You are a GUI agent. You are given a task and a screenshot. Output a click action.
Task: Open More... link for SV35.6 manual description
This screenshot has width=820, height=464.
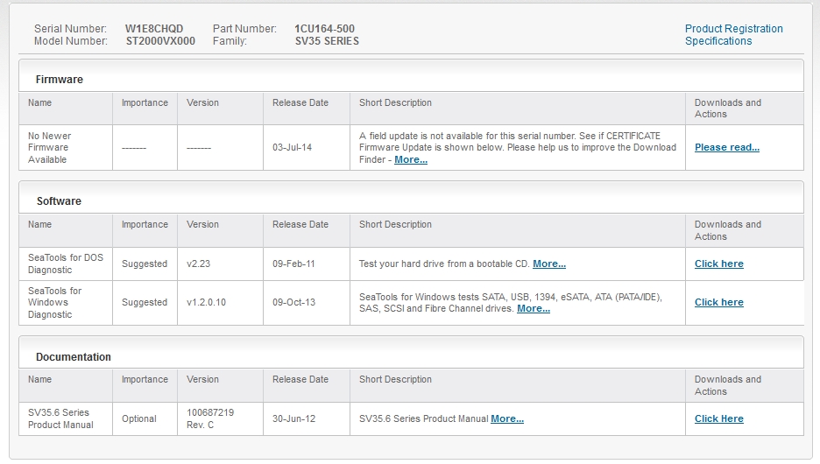pos(507,419)
